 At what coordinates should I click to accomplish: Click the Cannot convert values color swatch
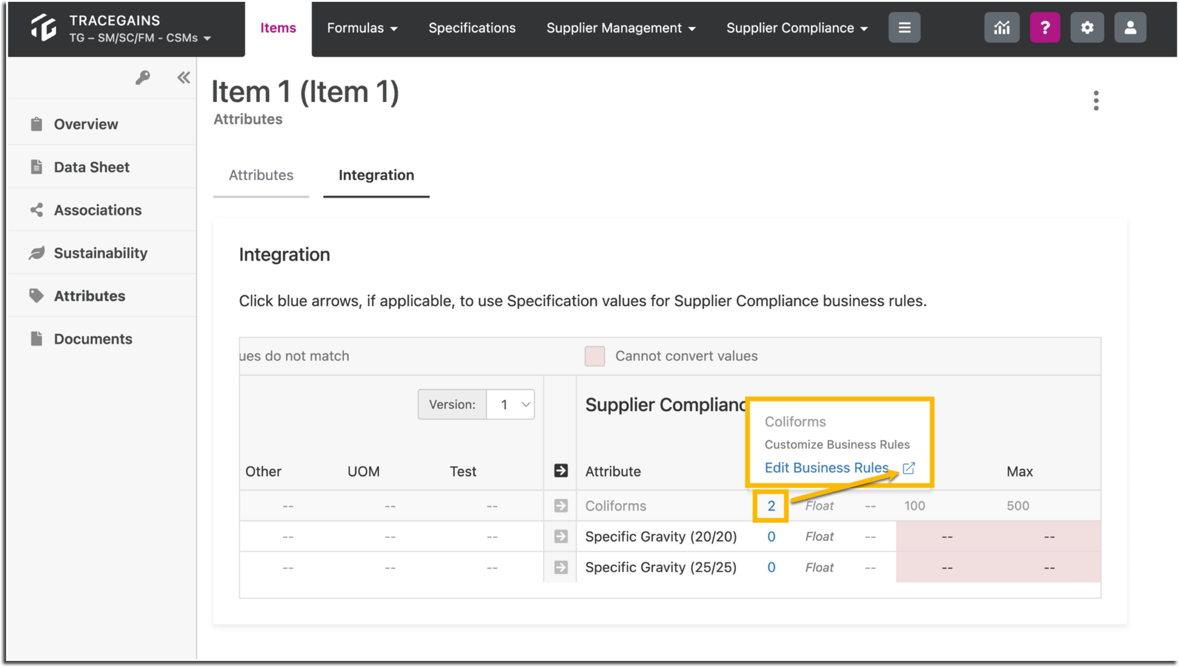[594, 356]
